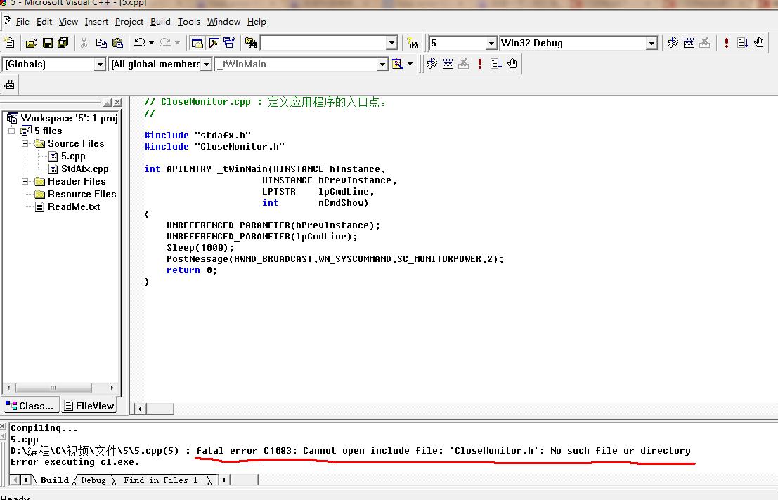The height and width of the screenshot is (500, 778).
Task: Open the View menu
Action: (68, 22)
